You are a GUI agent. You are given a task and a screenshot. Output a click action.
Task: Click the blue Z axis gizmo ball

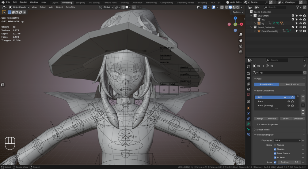(235, 18)
